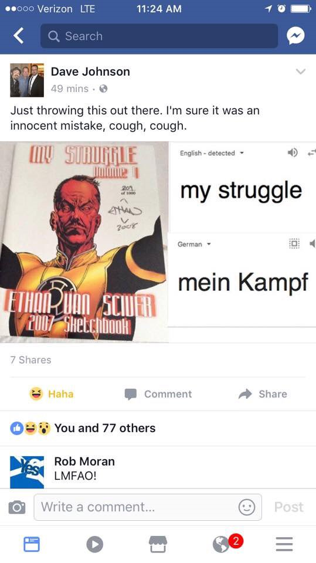
Task: Open the hamburger menu icon
Action: coord(284,544)
